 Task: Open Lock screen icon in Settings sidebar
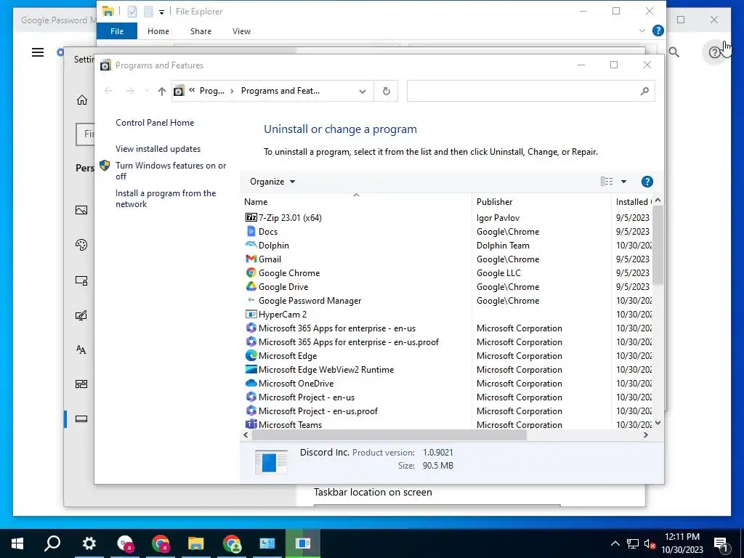(x=81, y=280)
